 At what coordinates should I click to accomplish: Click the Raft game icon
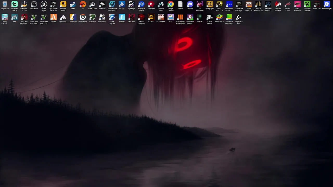pos(15,18)
